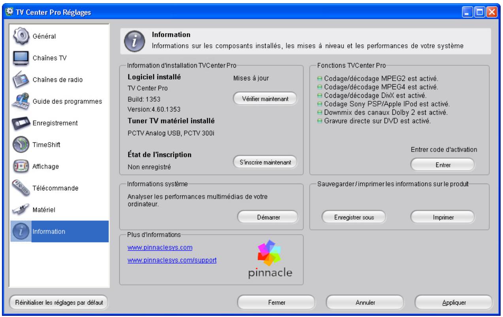The image size is (503, 317).
Task: Click the Non enregistré status text
Action: [149, 167]
